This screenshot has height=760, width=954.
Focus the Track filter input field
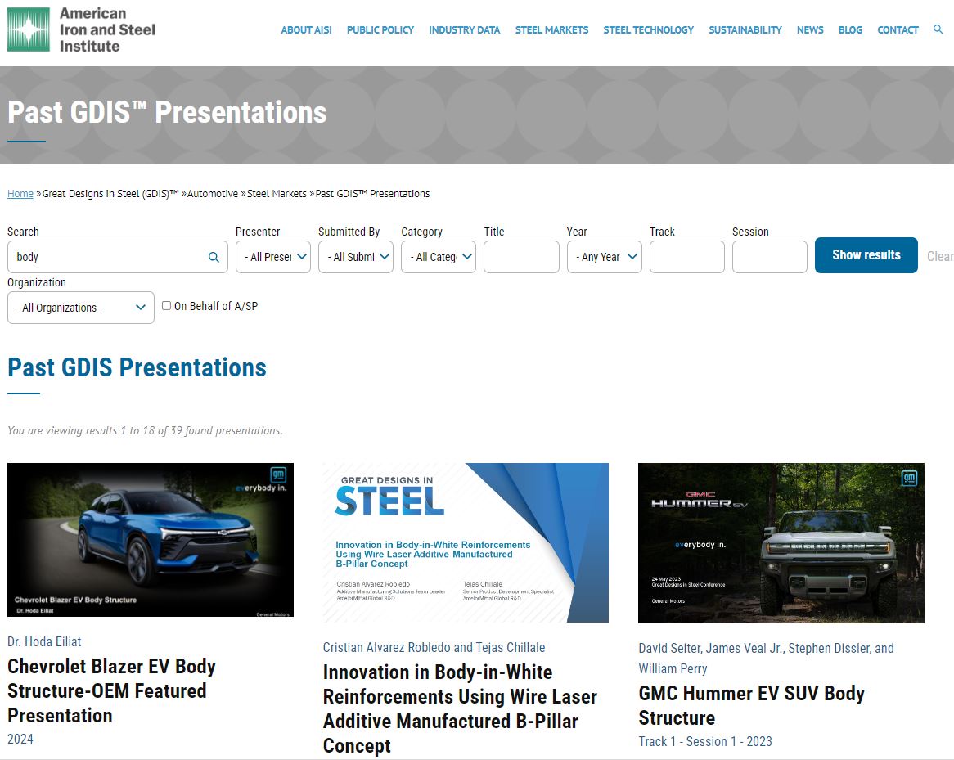click(x=687, y=257)
